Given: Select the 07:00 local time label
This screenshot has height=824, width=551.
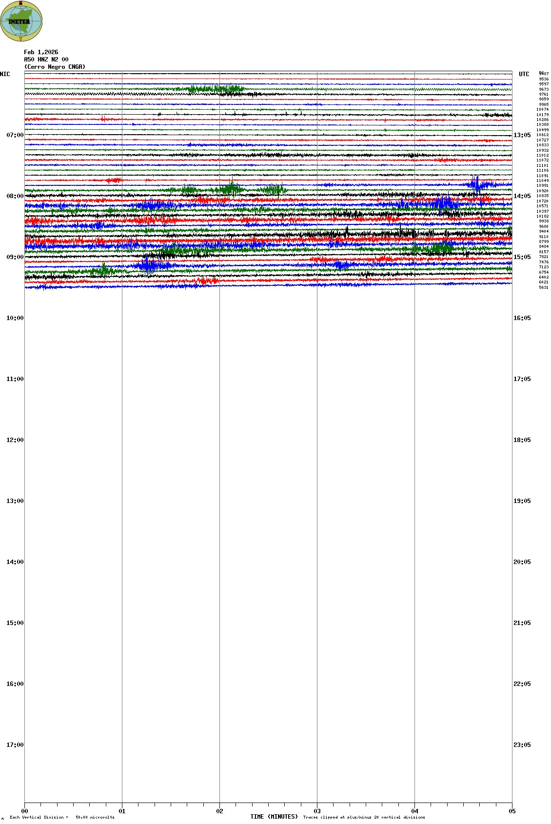Looking at the screenshot, I should click(x=15, y=135).
